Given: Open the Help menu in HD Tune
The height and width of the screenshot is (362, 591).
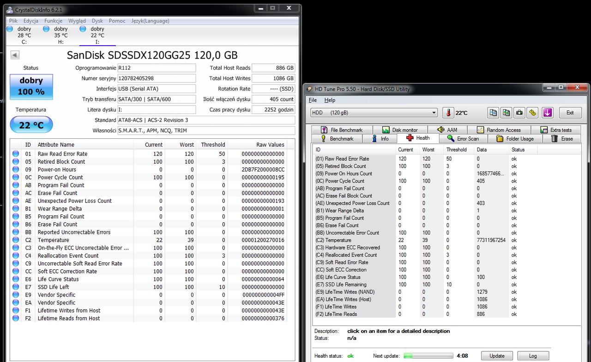Looking at the screenshot, I should click(x=330, y=100).
